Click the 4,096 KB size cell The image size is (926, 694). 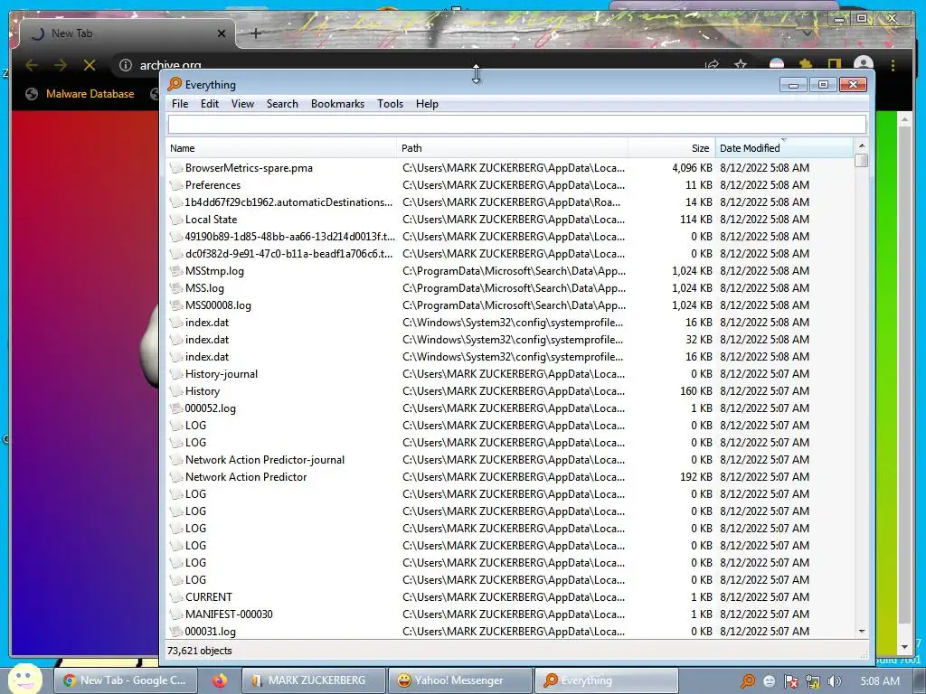click(692, 168)
